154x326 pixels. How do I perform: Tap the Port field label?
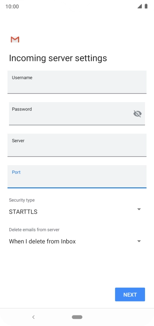point(16,172)
